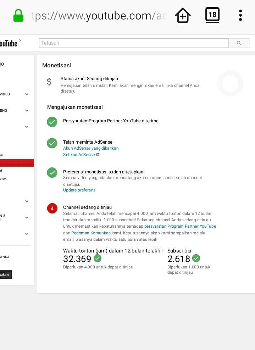Click the dollar sign monetization icon
The image size is (255, 350).
click(49, 82)
